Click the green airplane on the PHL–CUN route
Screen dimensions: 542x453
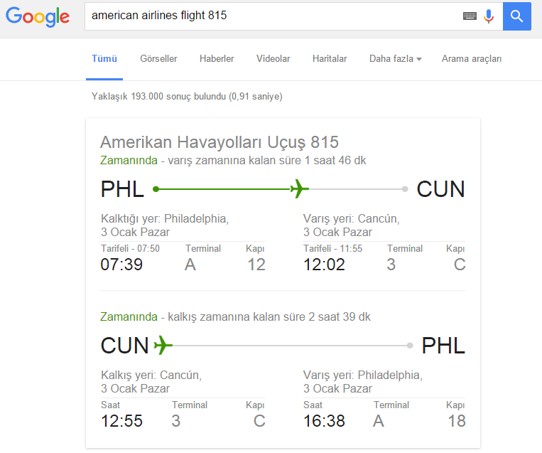pyautogui.click(x=299, y=189)
